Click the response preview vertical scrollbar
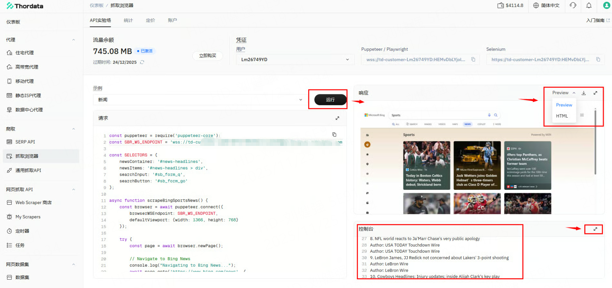Screen dimensions: 612x288 (x=595, y=142)
